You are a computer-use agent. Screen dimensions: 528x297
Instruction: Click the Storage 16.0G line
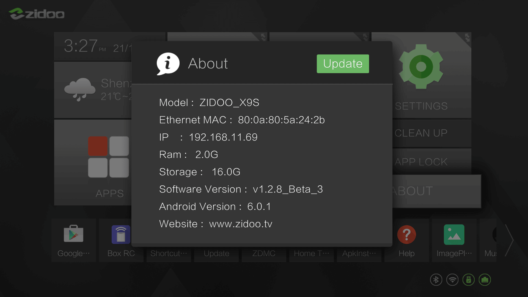click(200, 172)
